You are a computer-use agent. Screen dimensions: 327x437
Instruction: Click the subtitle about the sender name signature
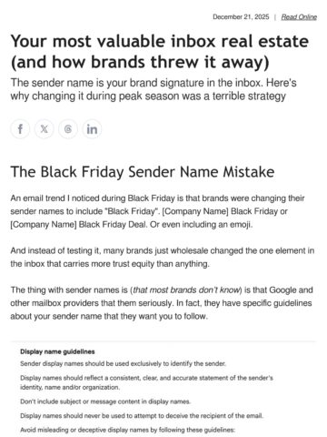[154, 89]
